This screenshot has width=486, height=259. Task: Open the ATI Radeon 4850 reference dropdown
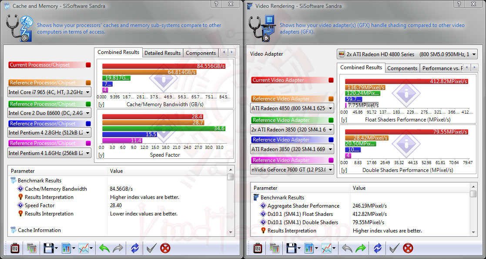[x=292, y=108]
